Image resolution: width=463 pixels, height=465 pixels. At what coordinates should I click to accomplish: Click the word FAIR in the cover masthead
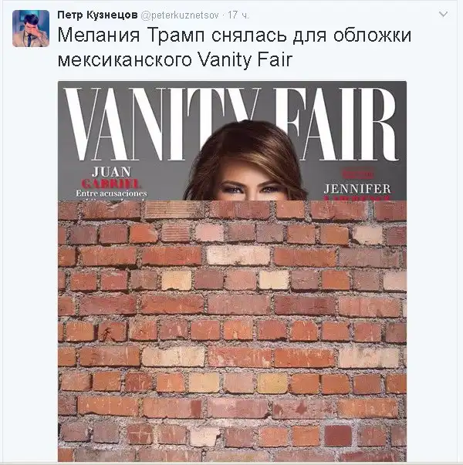point(336,124)
